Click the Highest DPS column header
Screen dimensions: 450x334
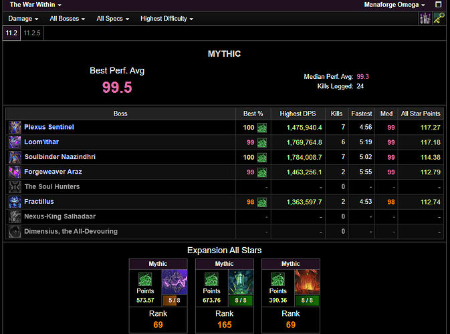point(302,114)
